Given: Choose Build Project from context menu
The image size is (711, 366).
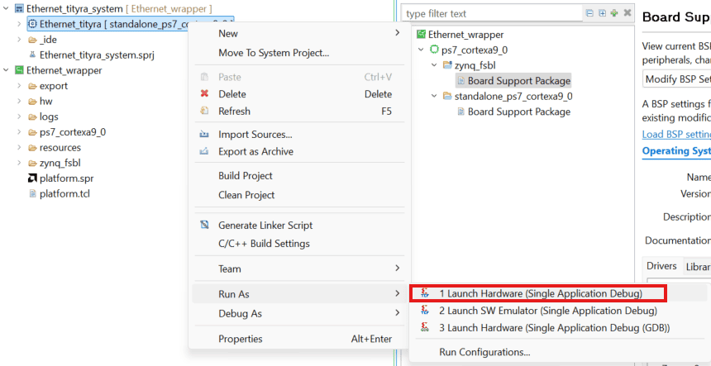Looking at the screenshot, I should pyautogui.click(x=245, y=176).
